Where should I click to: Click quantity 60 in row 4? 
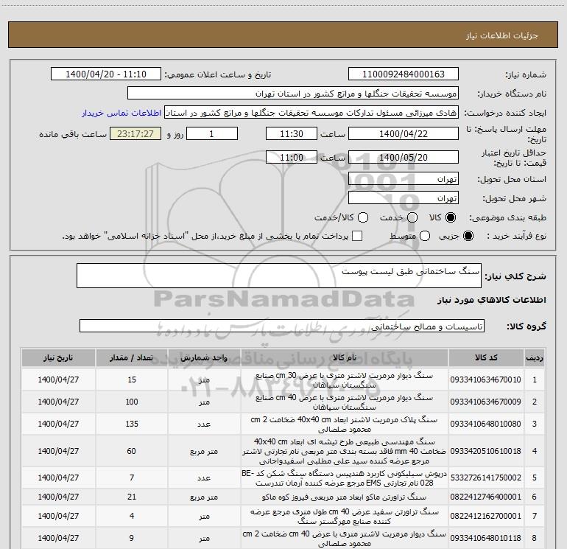pos(131,451)
